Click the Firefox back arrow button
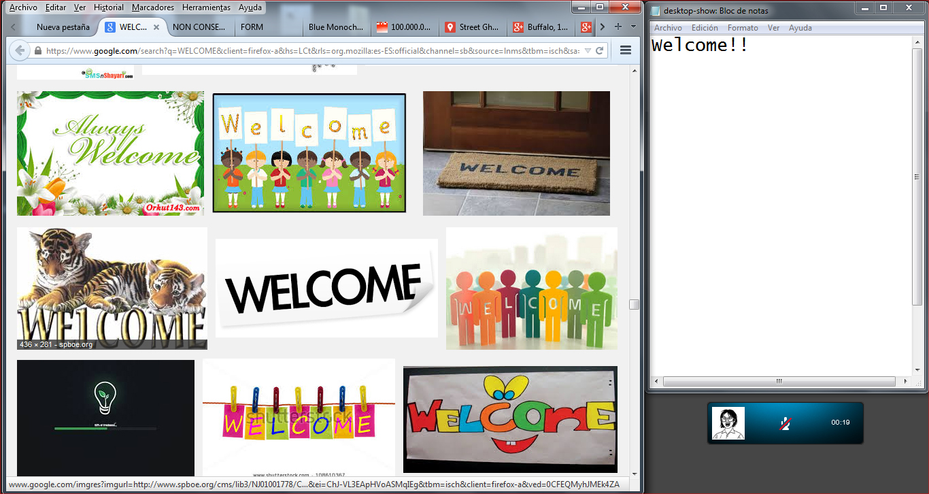929x494 pixels. pyautogui.click(x=19, y=50)
